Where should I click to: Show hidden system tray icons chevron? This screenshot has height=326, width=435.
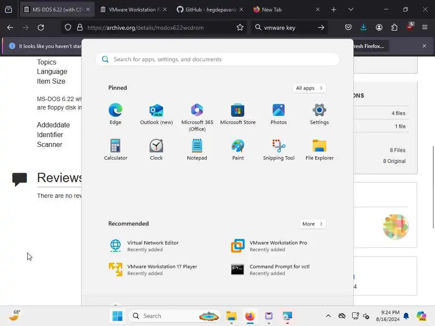[x=328, y=316]
